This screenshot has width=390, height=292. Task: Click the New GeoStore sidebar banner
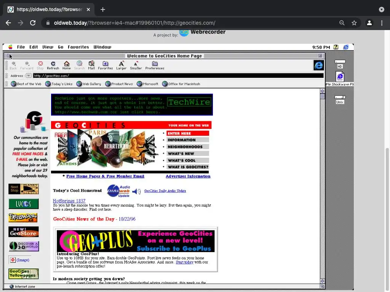point(24,232)
